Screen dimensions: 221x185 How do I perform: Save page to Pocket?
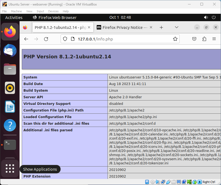coord(194,39)
